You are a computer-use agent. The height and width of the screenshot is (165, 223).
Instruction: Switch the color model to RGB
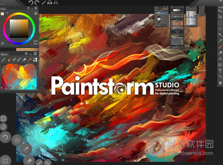[35, 41]
